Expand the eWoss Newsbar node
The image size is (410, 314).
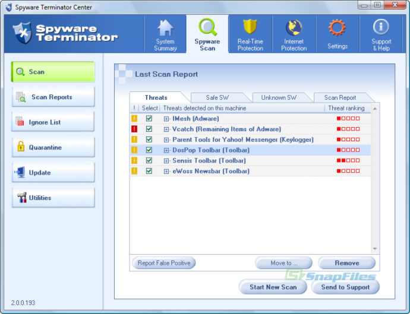click(166, 172)
